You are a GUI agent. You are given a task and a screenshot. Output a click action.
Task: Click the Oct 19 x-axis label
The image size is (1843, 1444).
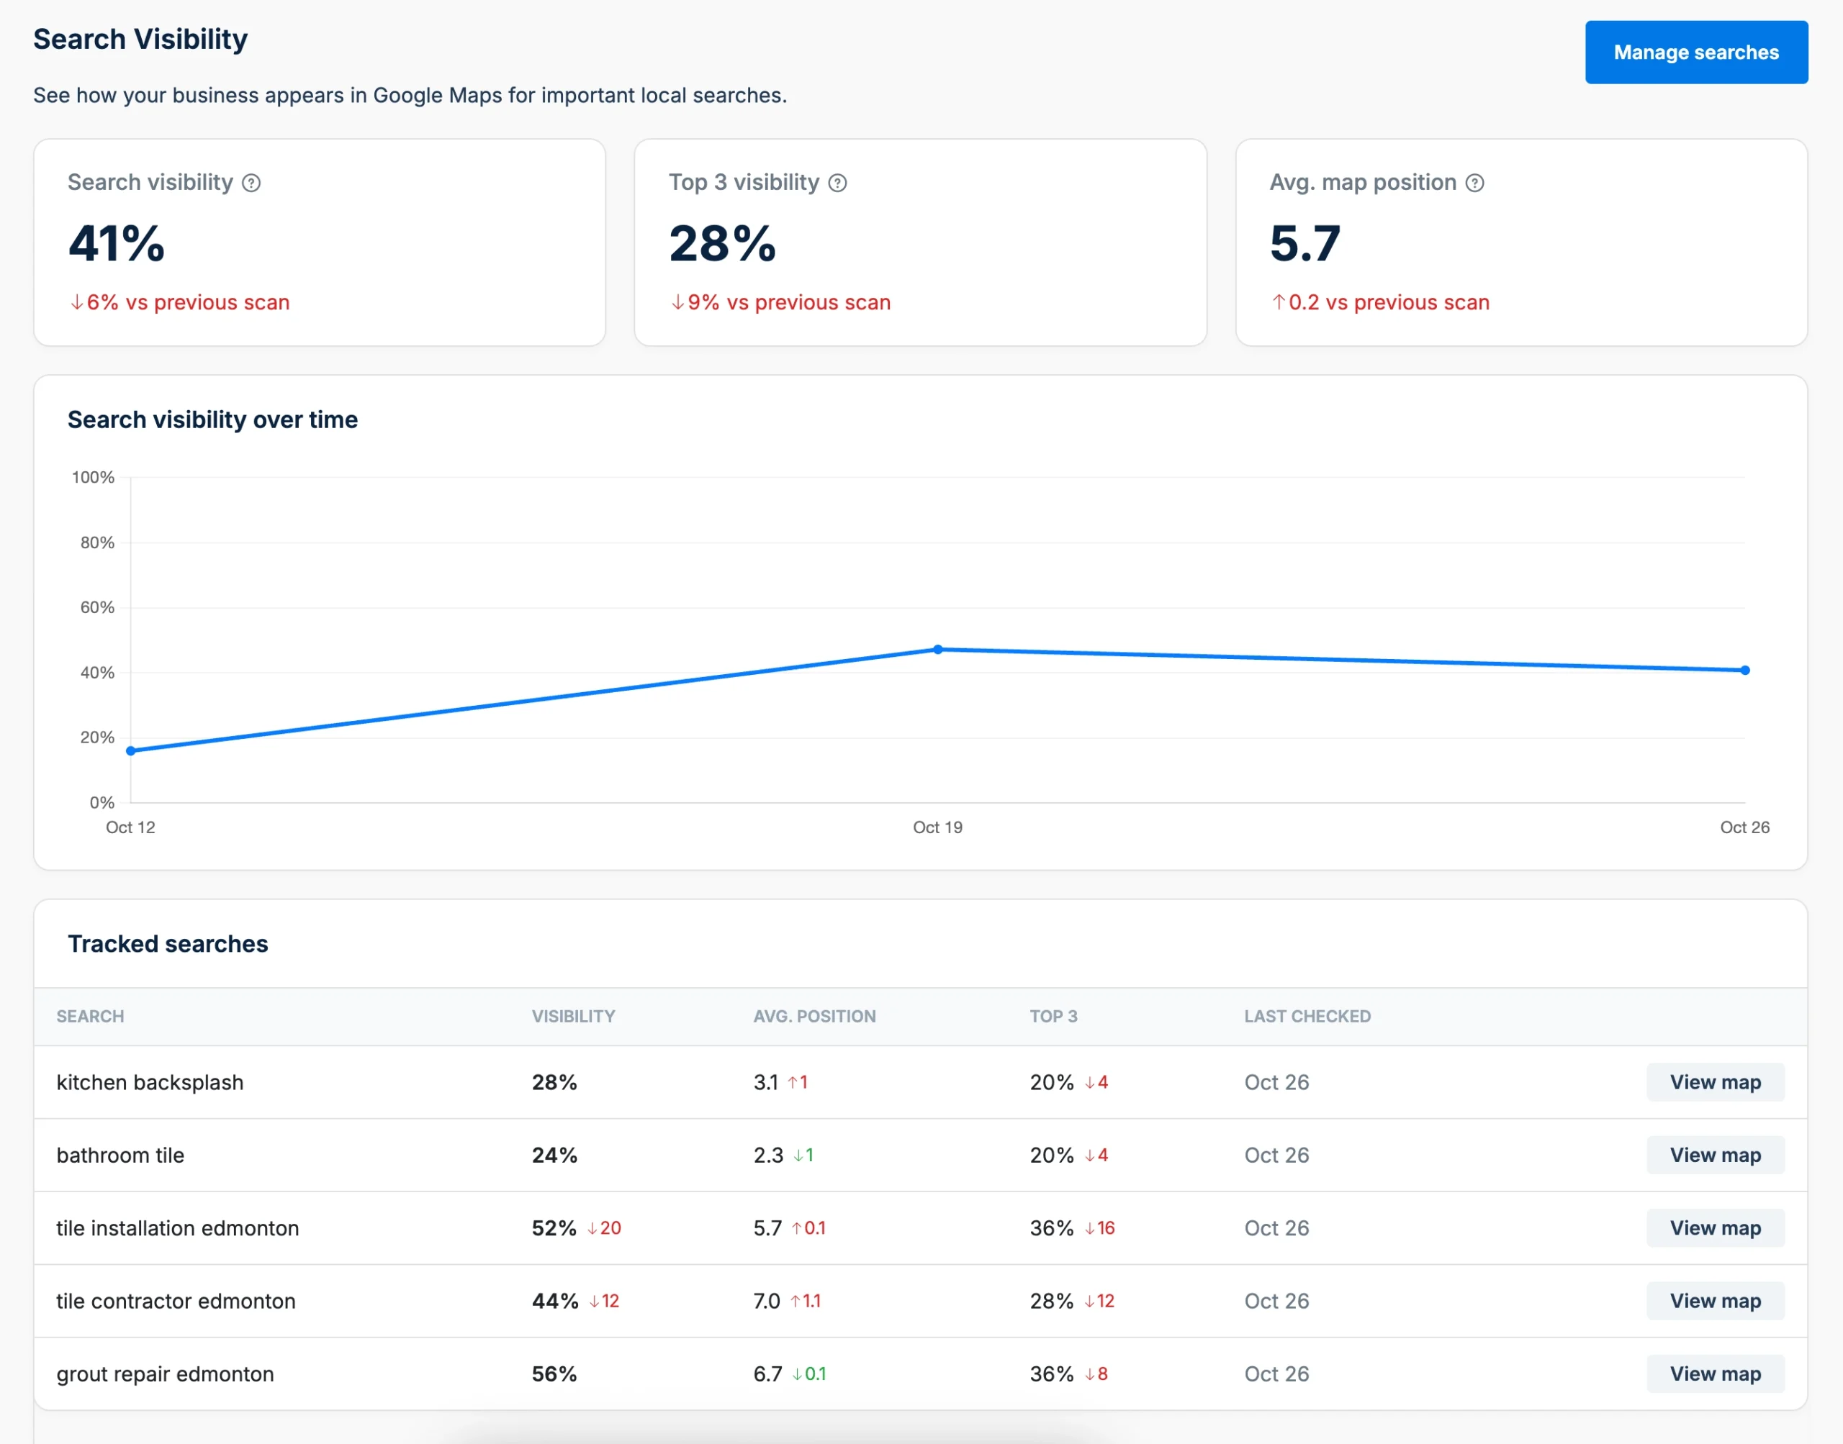[x=937, y=827]
